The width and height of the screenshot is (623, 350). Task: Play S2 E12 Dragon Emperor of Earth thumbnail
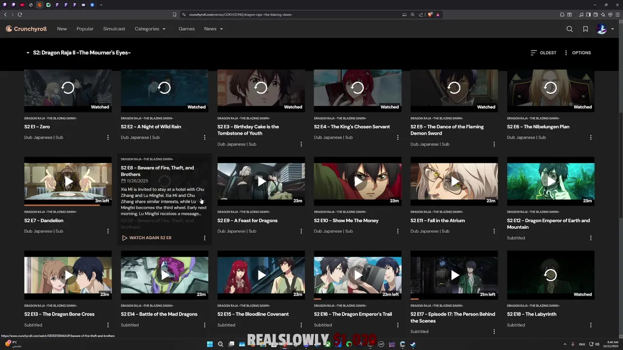(x=550, y=181)
